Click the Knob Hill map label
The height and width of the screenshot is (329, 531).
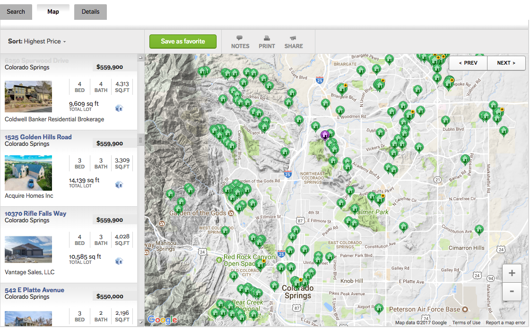(x=351, y=281)
